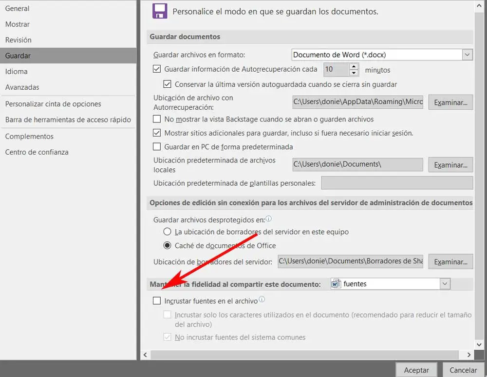The height and width of the screenshot is (377, 487).
Task: Decrease Autorrecuperación minutes with down arrow
Action: point(354,73)
